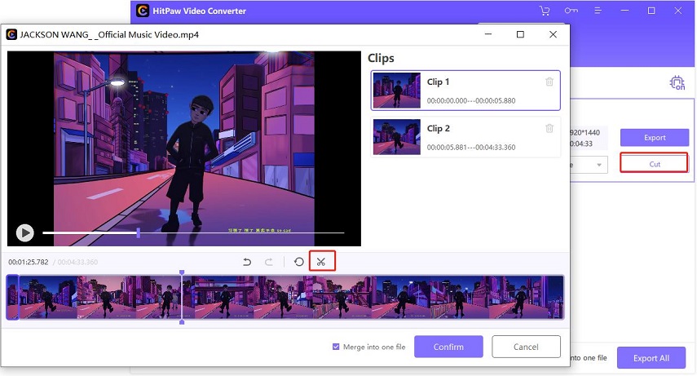Click the video seek bar handle
This screenshot has height=376, width=697.
139,232
